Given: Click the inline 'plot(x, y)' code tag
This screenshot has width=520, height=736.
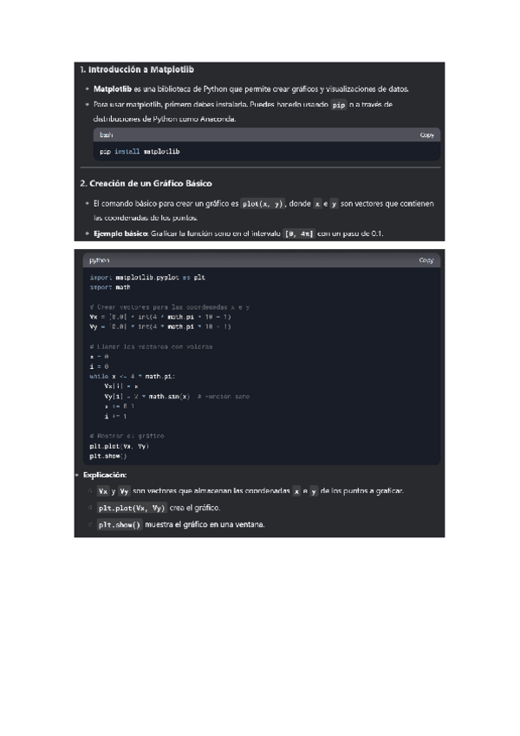Looking at the screenshot, I should click(x=263, y=203).
